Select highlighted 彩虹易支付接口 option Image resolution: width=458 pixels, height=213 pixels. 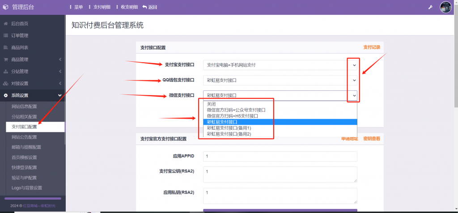pos(280,122)
